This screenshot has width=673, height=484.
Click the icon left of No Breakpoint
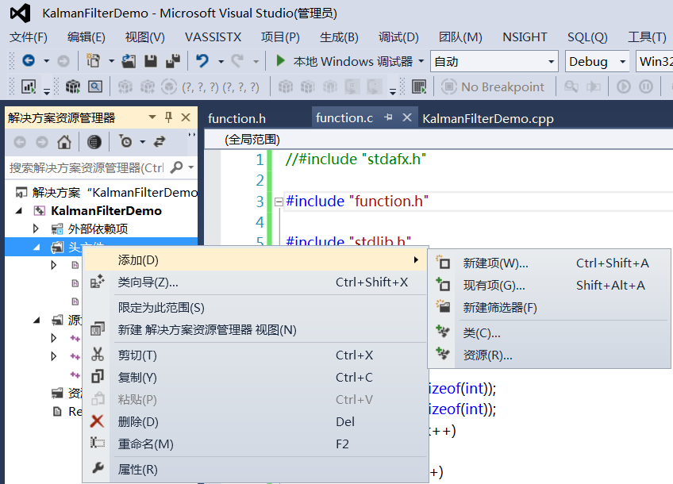click(x=449, y=86)
